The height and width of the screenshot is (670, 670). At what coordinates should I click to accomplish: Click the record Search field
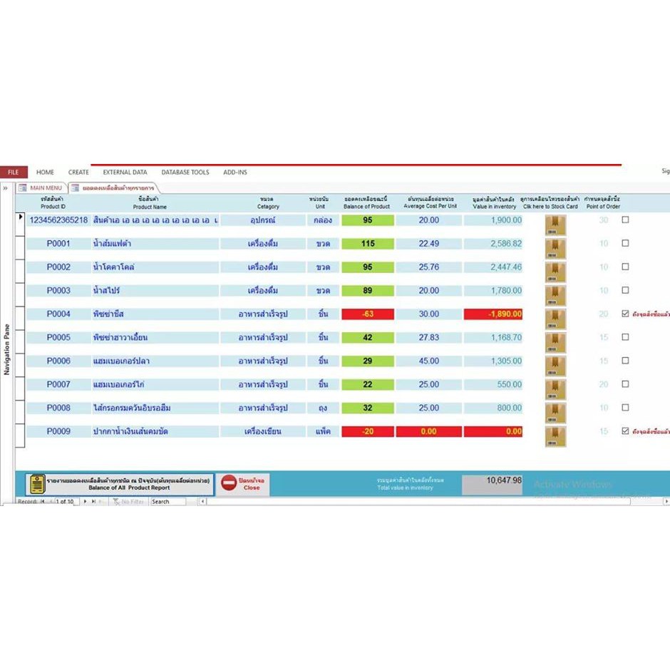point(167,502)
